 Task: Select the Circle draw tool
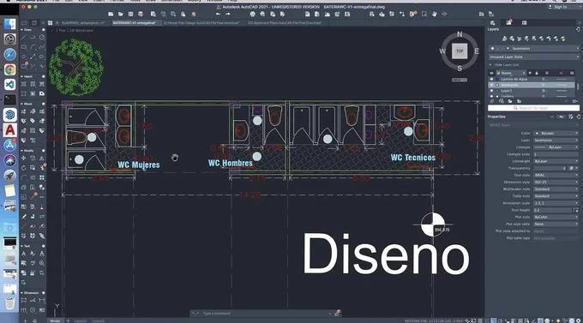[42, 38]
